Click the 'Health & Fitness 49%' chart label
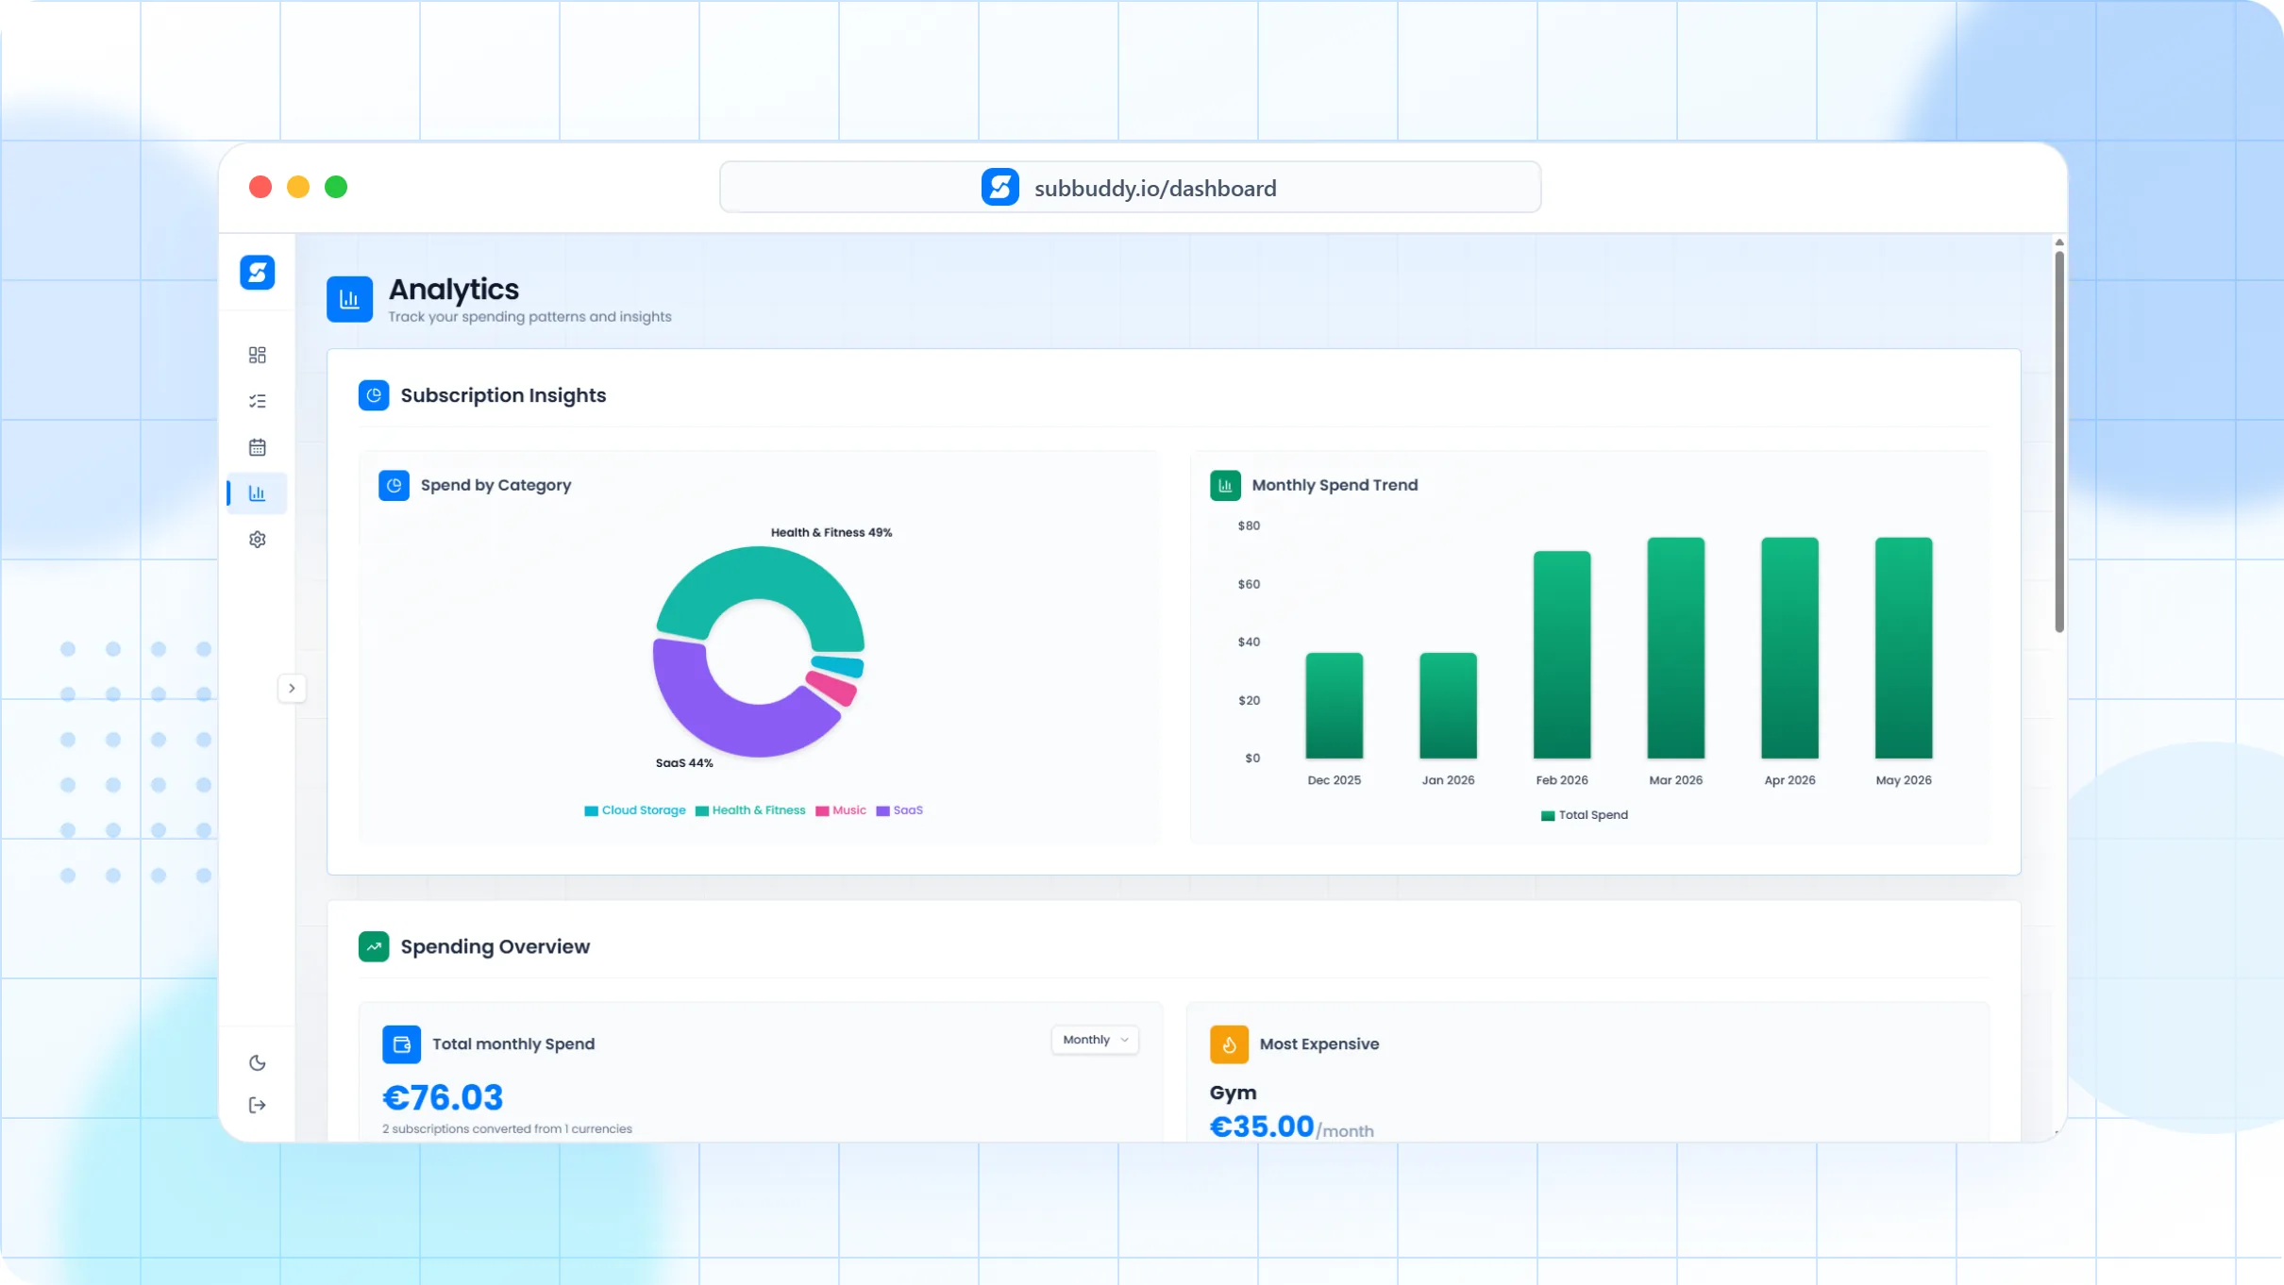 pos(831,532)
